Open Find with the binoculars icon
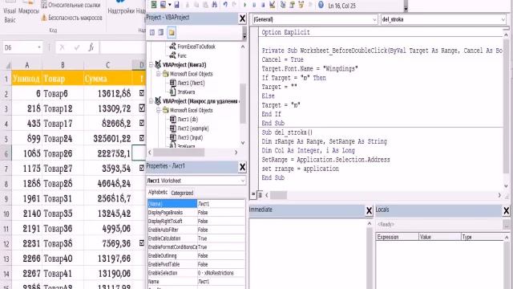This screenshot has width=513, height=289. click(x=214, y=5)
